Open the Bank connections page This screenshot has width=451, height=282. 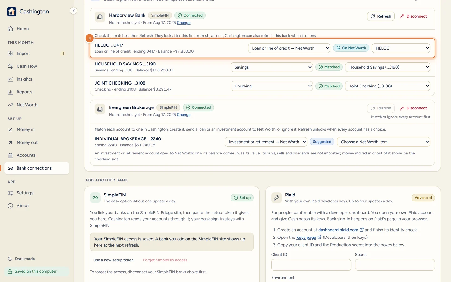37,168
